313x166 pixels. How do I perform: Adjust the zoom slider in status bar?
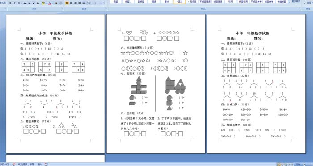click(x=309, y=164)
